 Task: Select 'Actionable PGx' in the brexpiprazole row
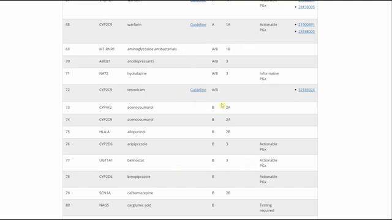(268, 179)
